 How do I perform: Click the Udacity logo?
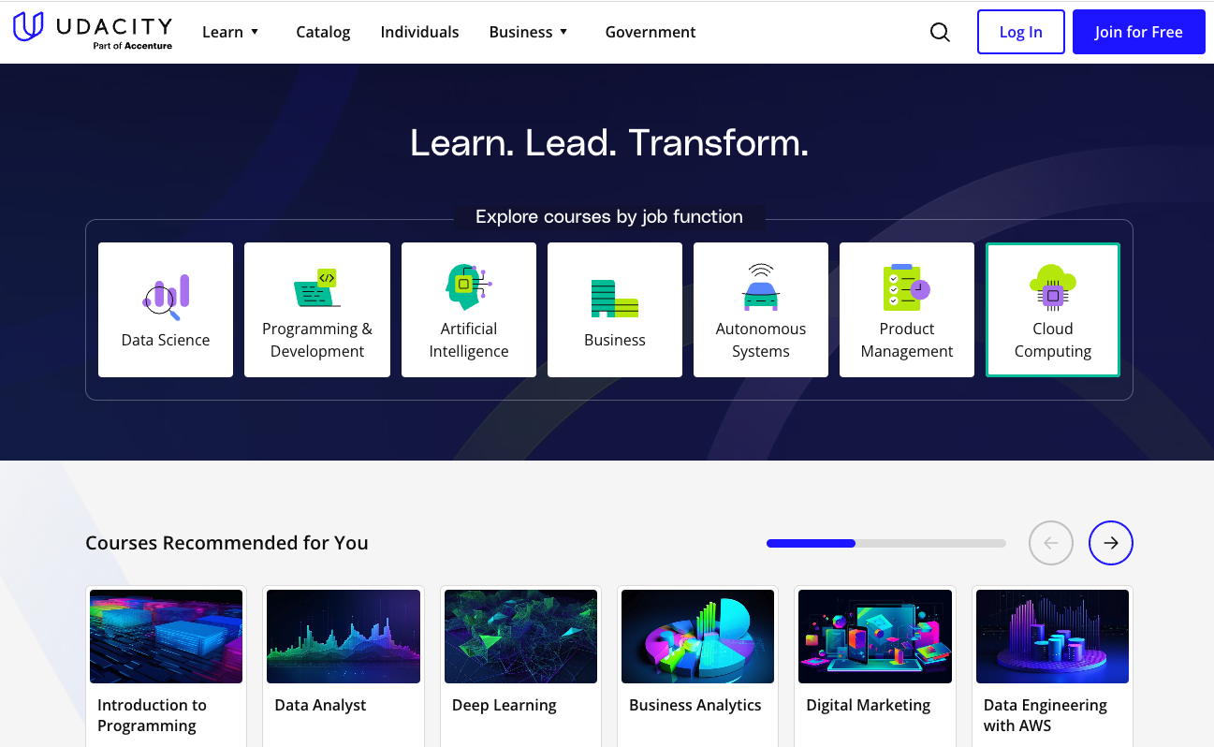coord(93,31)
